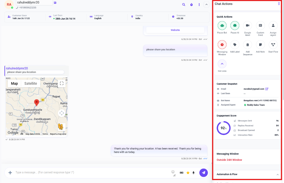Open the Add Sequence action

pyautogui.click(x=248, y=45)
